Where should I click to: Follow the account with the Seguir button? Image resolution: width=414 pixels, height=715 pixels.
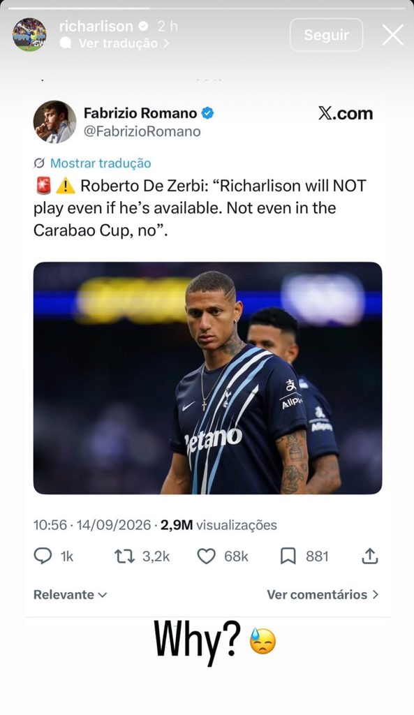tap(327, 35)
